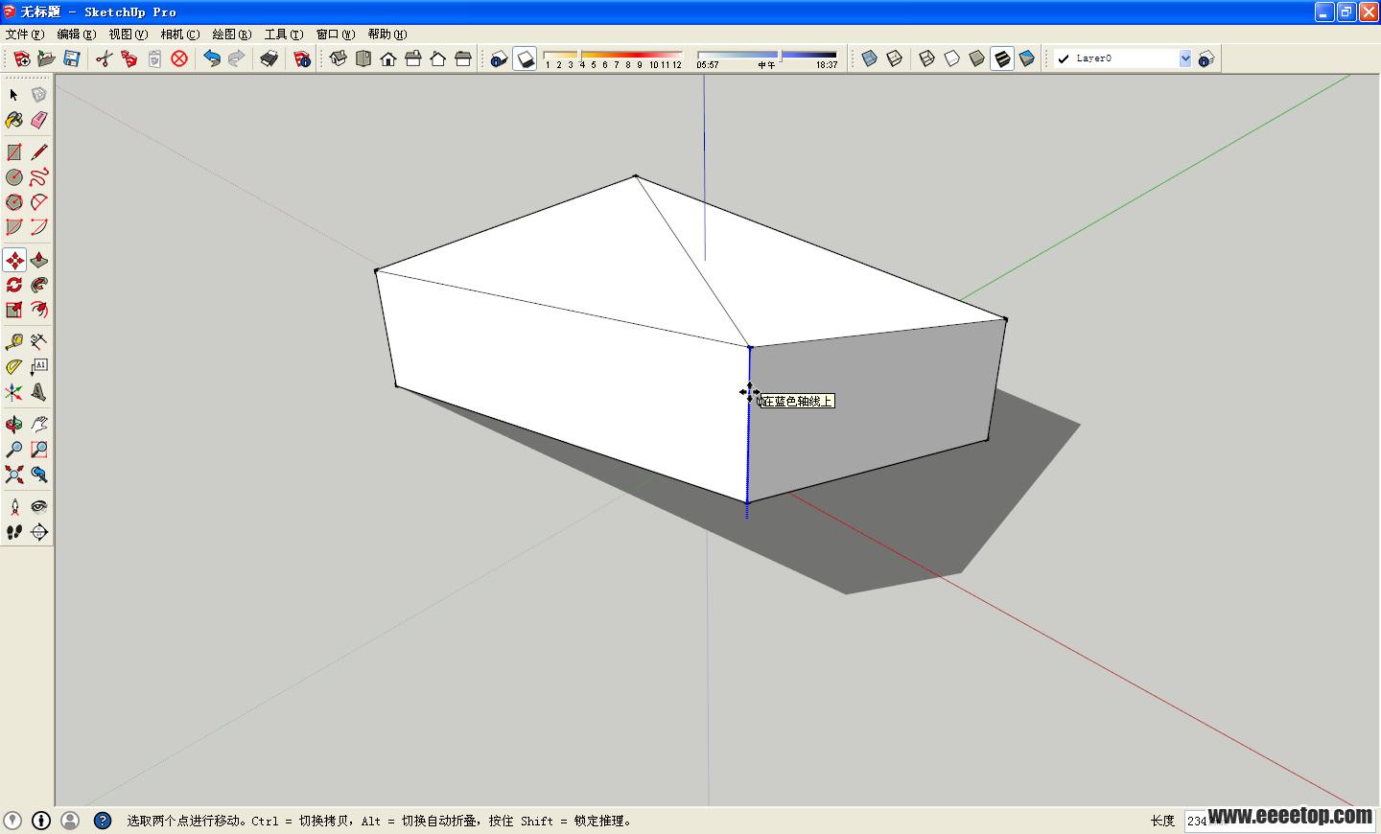The width and height of the screenshot is (1381, 834).
Task: Choose the Zoom magnifier tool
Action: pyautogui.click(x=13, y=450)
